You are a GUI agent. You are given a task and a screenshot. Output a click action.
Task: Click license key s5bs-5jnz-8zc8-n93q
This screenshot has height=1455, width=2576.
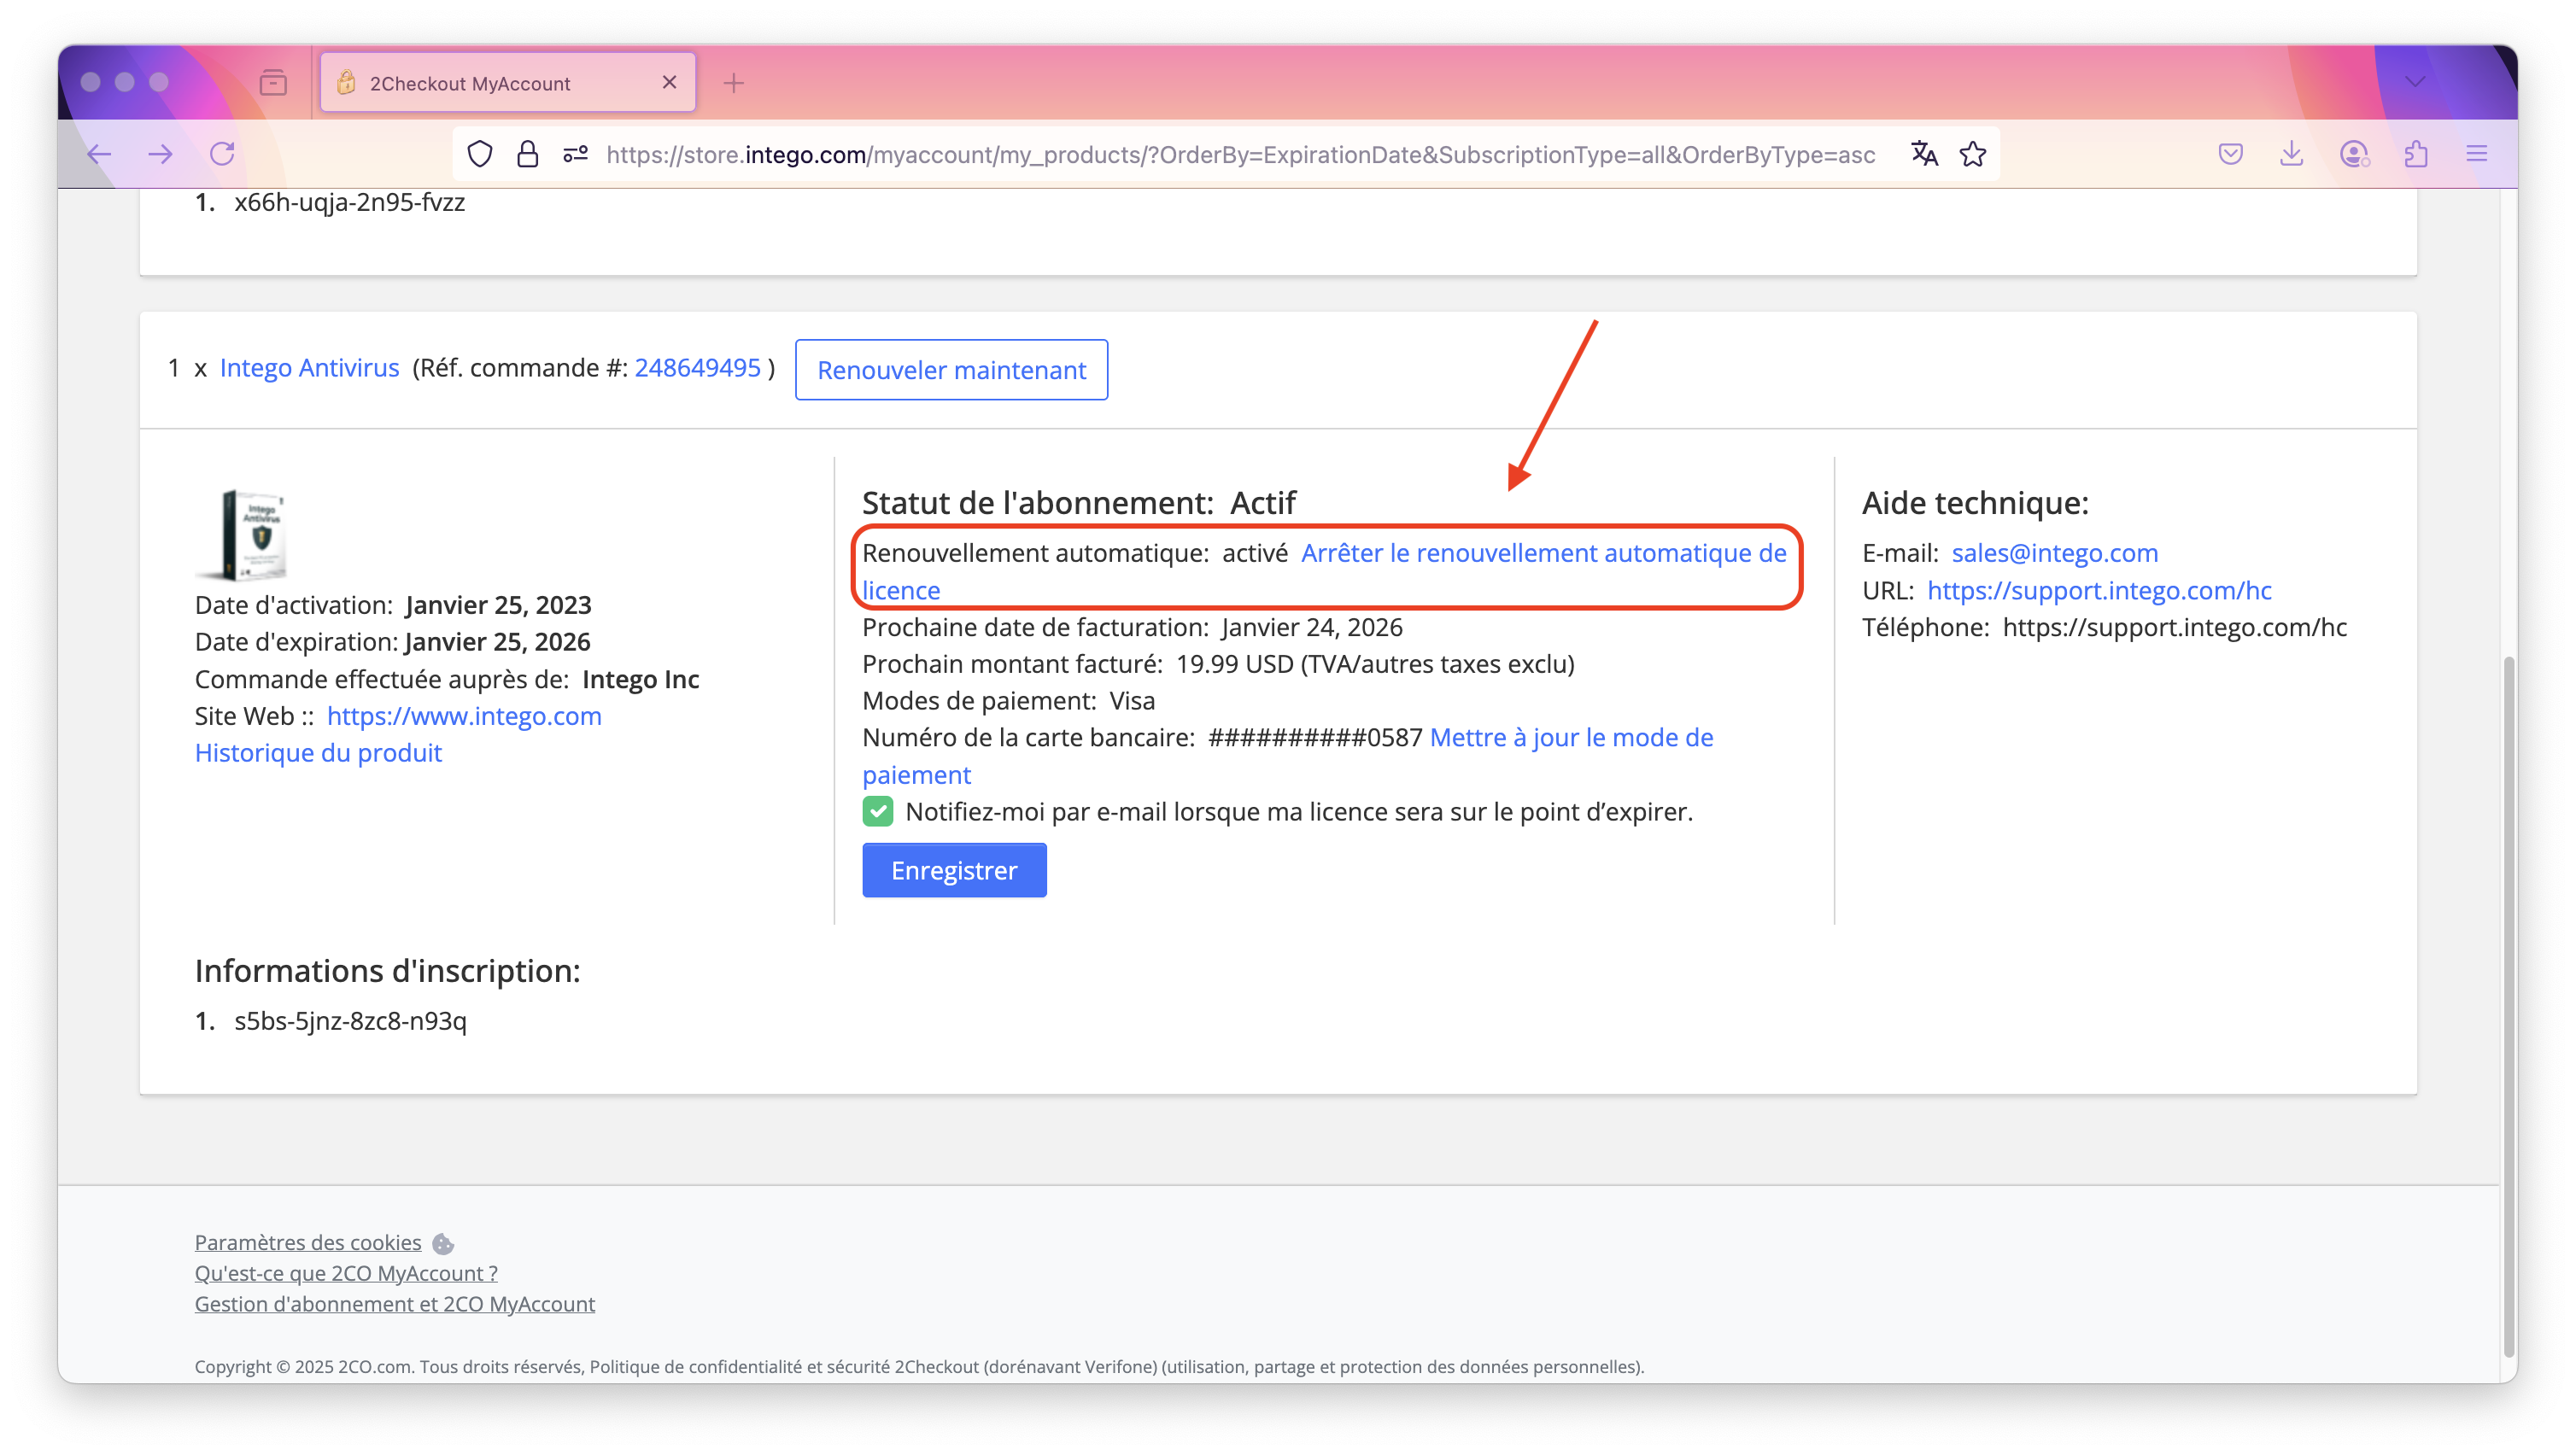click(351, 1021)
